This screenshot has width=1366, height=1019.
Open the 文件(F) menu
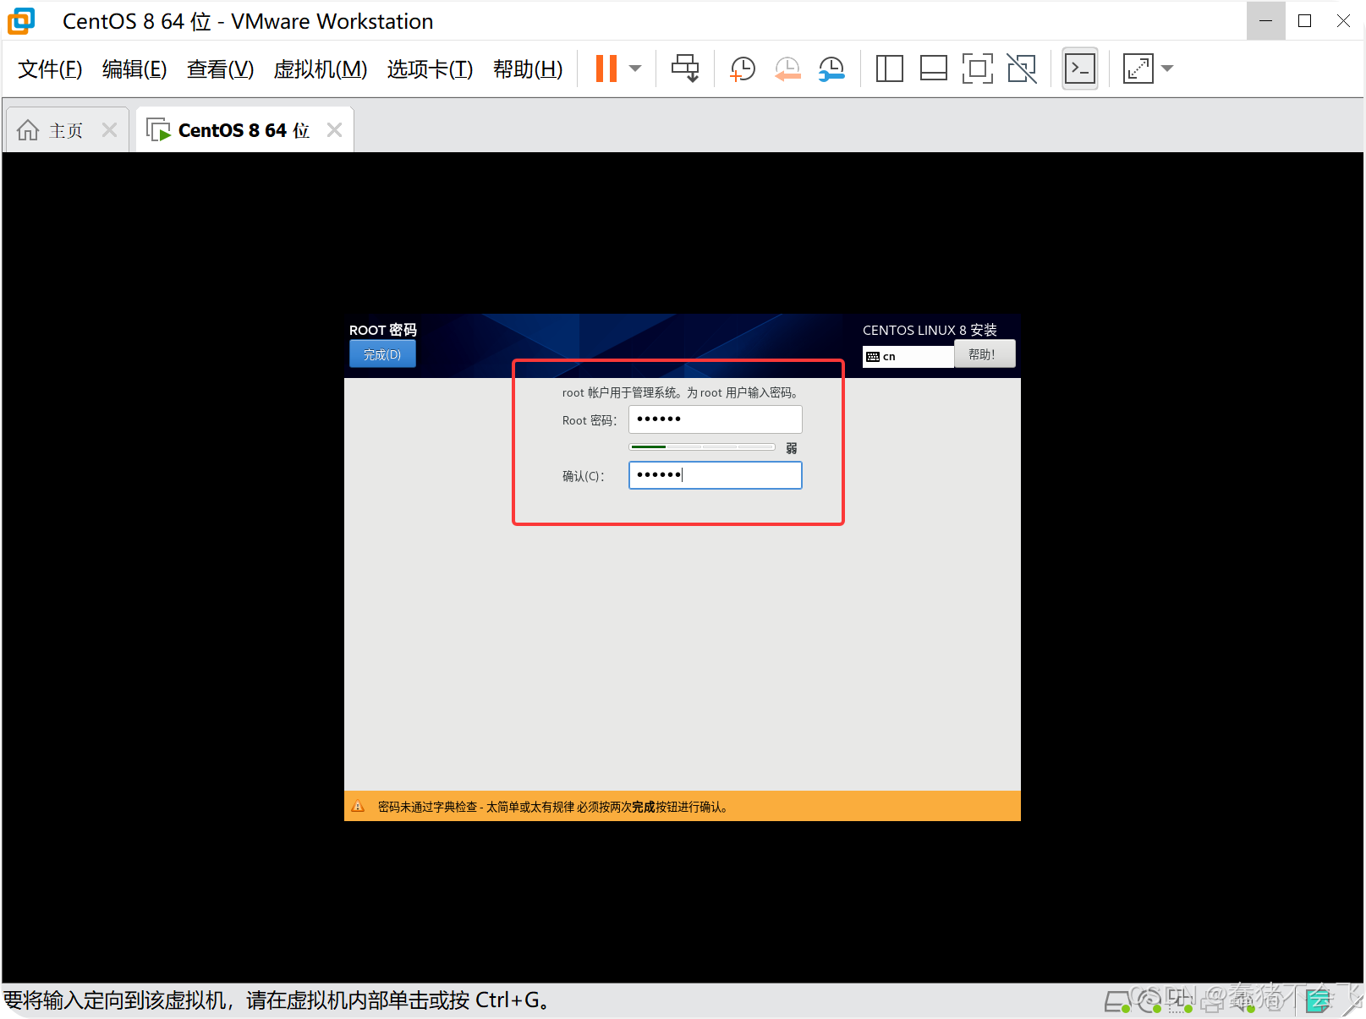[50, 69]
